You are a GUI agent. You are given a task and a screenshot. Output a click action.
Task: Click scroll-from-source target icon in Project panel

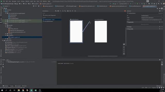(34, 6)
